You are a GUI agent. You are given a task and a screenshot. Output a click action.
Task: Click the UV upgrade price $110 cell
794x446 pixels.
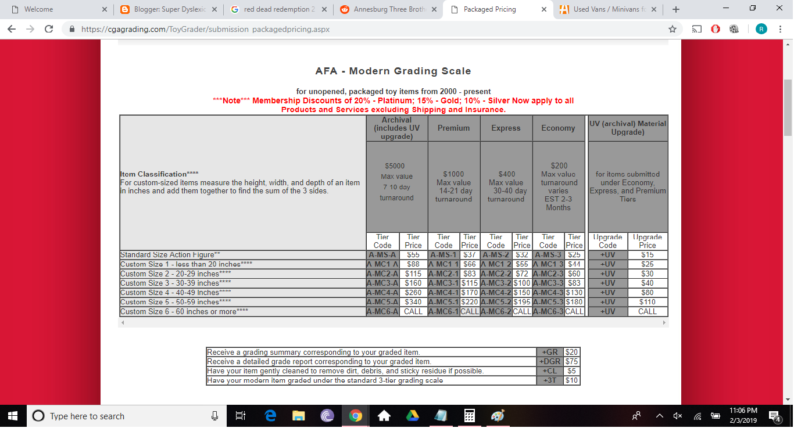tap(648, 302)
